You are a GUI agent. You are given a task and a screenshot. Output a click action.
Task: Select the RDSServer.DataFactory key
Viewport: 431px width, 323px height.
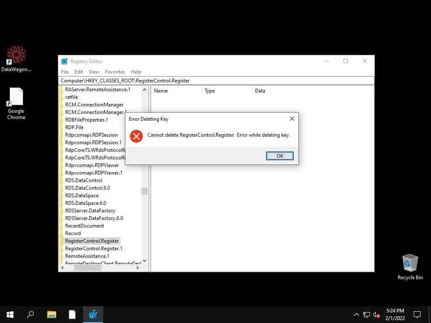tap(90, 211)
